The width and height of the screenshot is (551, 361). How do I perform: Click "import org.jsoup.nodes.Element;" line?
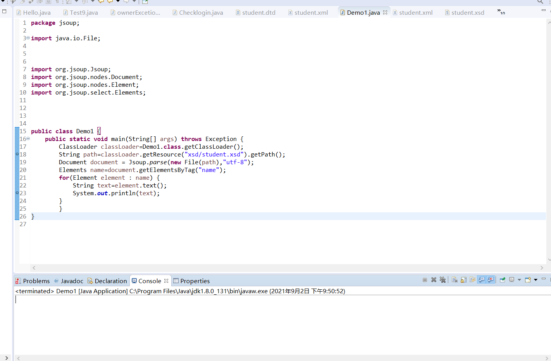tap(85, 85)
